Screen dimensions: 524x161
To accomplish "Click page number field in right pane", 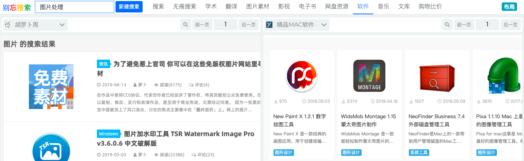I will coord(487,25).
